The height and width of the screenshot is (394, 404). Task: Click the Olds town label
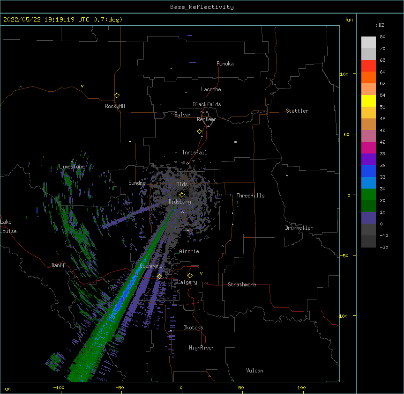pos(182,184)
